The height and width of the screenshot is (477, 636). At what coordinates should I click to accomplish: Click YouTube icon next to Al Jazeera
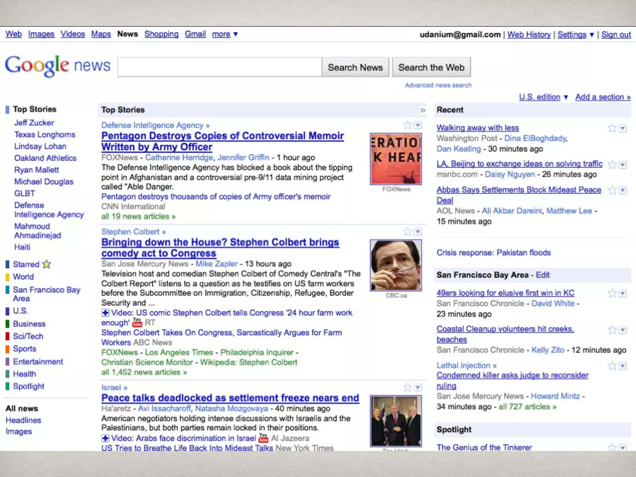263,438
